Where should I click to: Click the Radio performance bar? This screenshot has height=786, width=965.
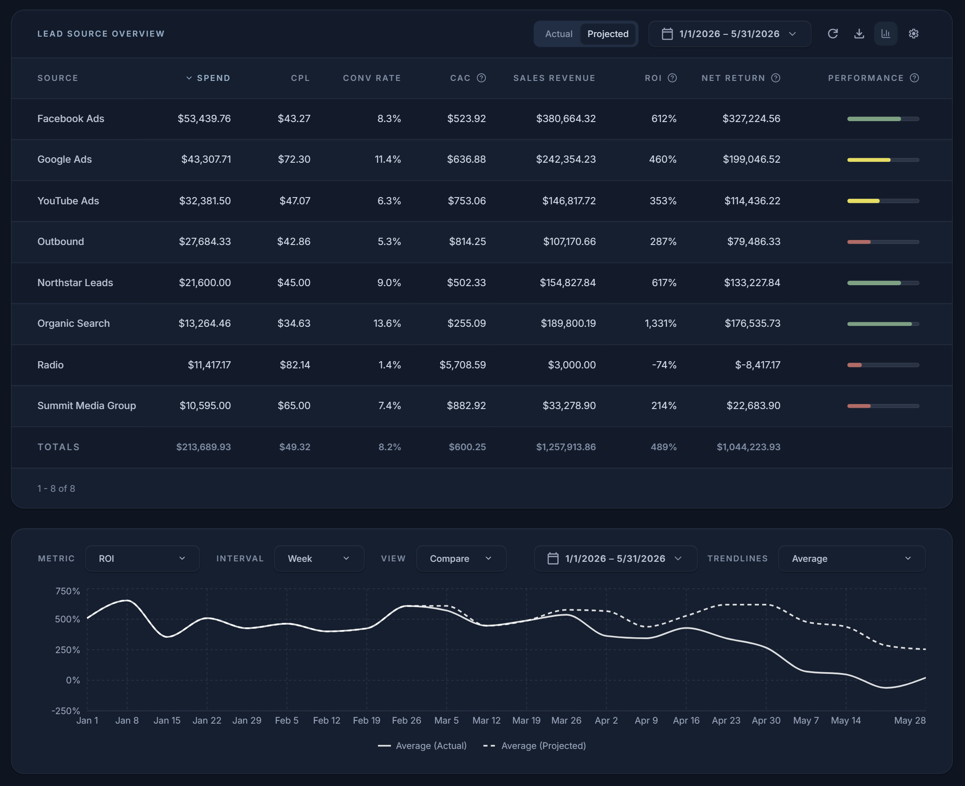[883, 365]
